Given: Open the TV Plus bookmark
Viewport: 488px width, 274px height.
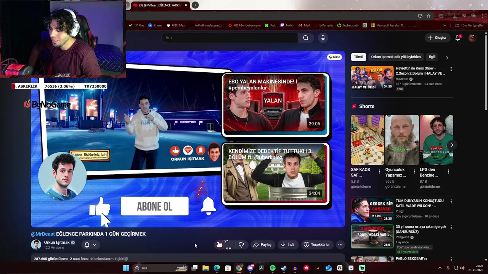Looking at the screenshot, I should (136, 25).
